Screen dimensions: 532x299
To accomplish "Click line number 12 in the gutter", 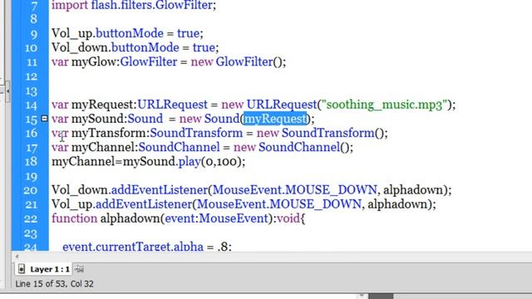I will click(32, 76).
